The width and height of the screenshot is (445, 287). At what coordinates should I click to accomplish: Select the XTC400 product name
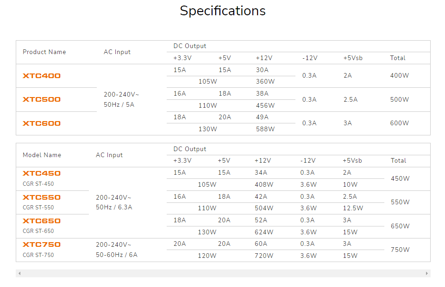point(42,76)
